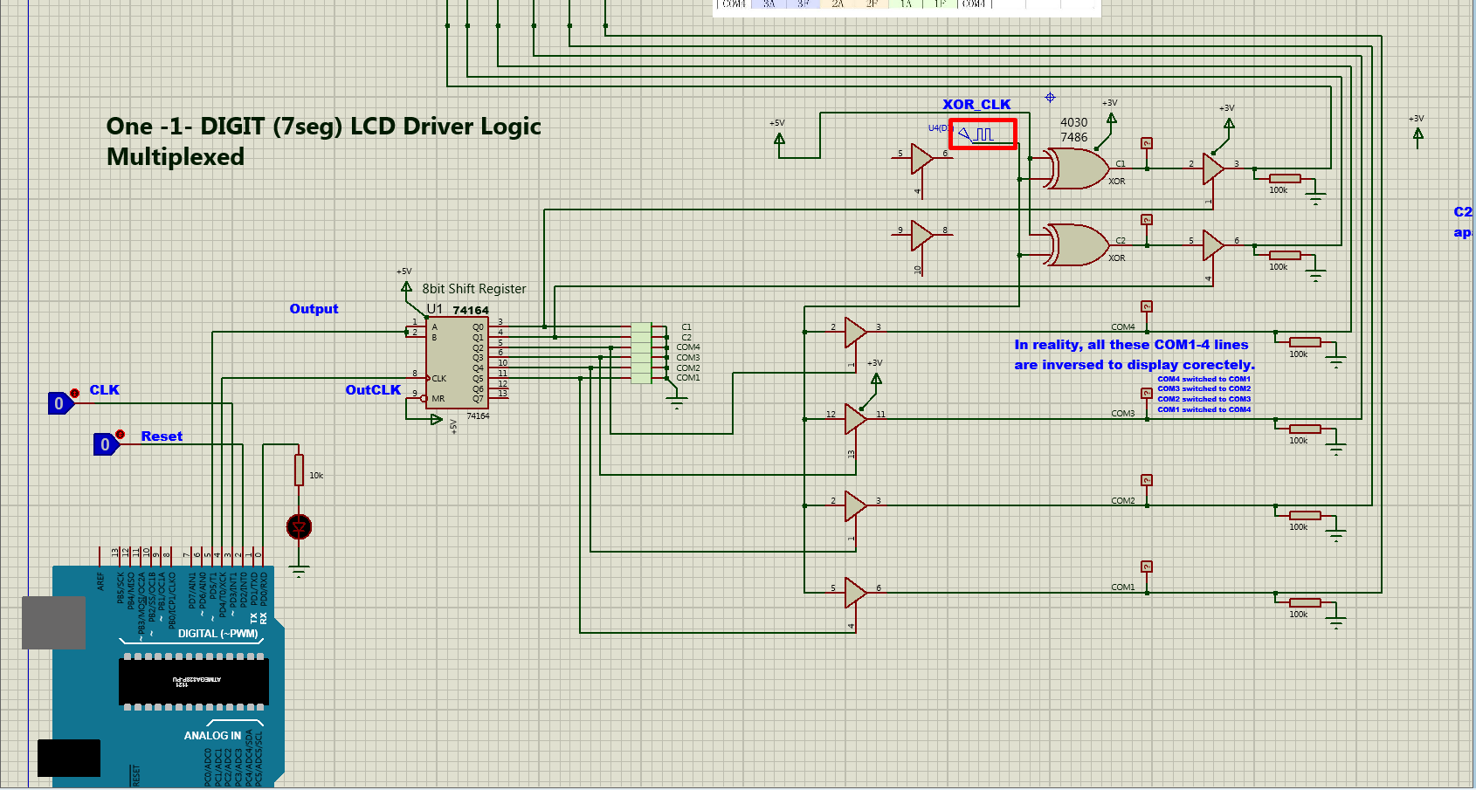Select the +5V terminal above the 74164
Image resolution: width=1476 pixels, height=790 pixels.
[406, 286]
